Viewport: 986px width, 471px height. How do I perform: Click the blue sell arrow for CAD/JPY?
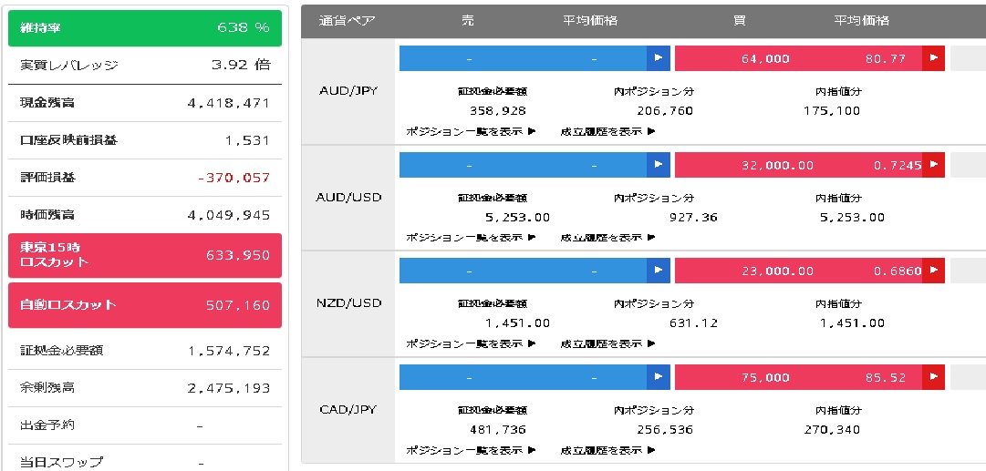(659, 376)
